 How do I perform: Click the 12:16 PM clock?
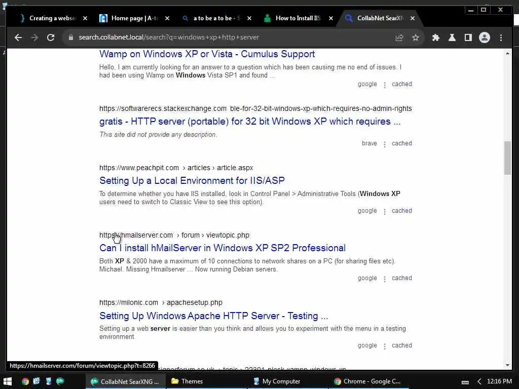click(x=499, y=381)
